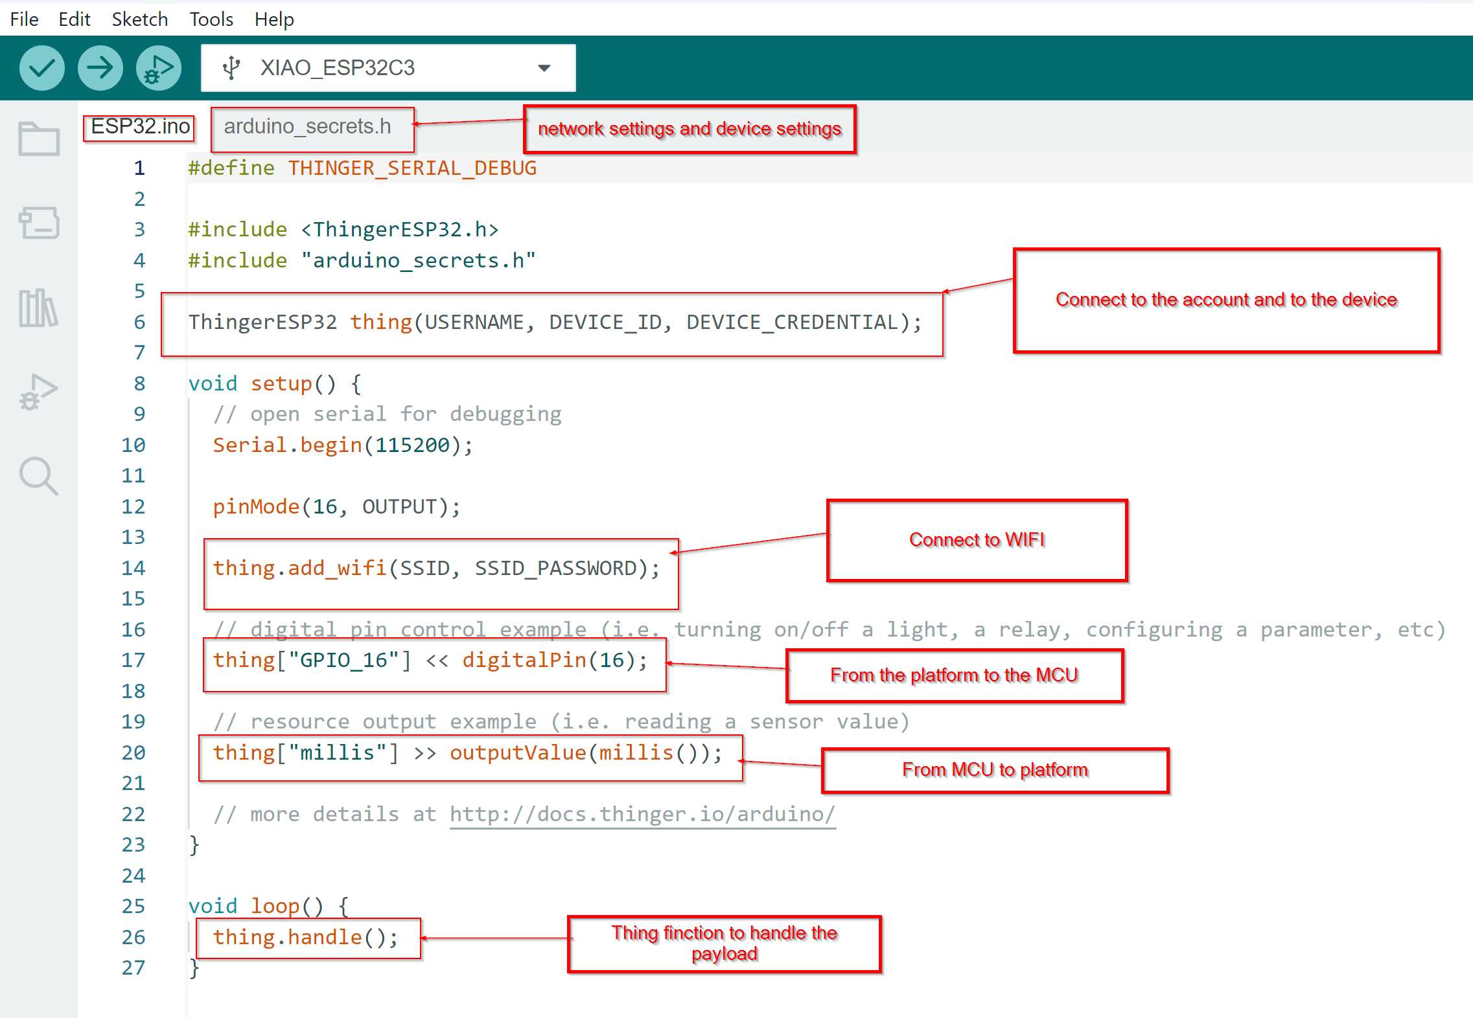Image resolution: width=1473 pixels, height=1018 pixels.
Task: Click outputValue in line 20
Action: point(518,752)
